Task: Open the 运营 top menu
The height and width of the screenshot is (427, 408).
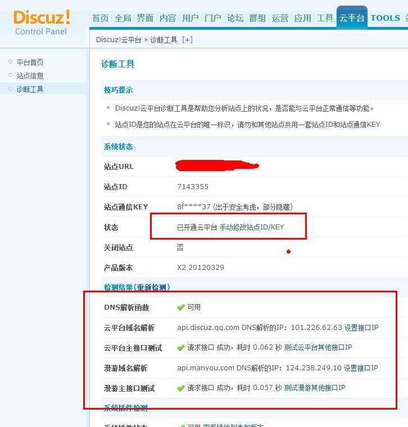Action: click(x=280, y=18)
